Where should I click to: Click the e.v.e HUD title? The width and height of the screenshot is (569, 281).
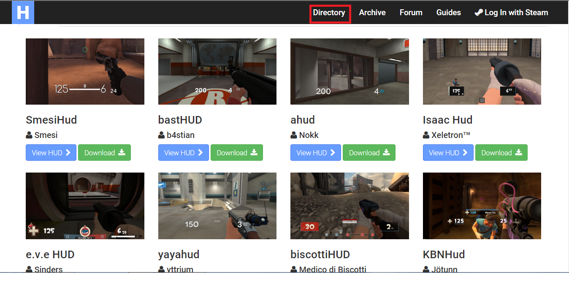tap(50, 254)
